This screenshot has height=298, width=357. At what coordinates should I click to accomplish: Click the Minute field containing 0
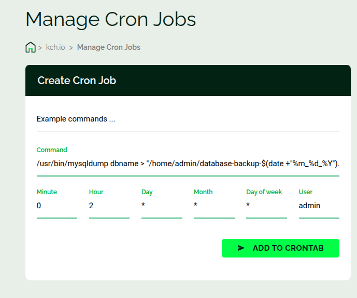(x=56, y=206)
